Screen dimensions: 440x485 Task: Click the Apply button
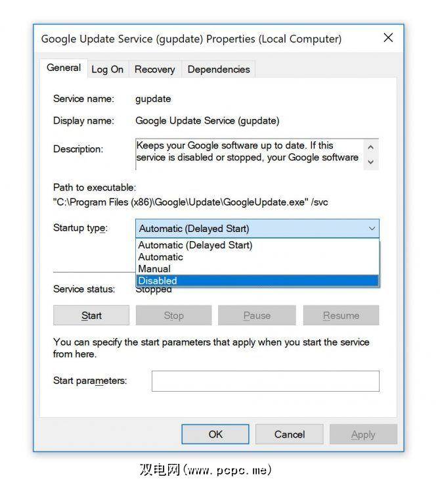click(363, 434)
